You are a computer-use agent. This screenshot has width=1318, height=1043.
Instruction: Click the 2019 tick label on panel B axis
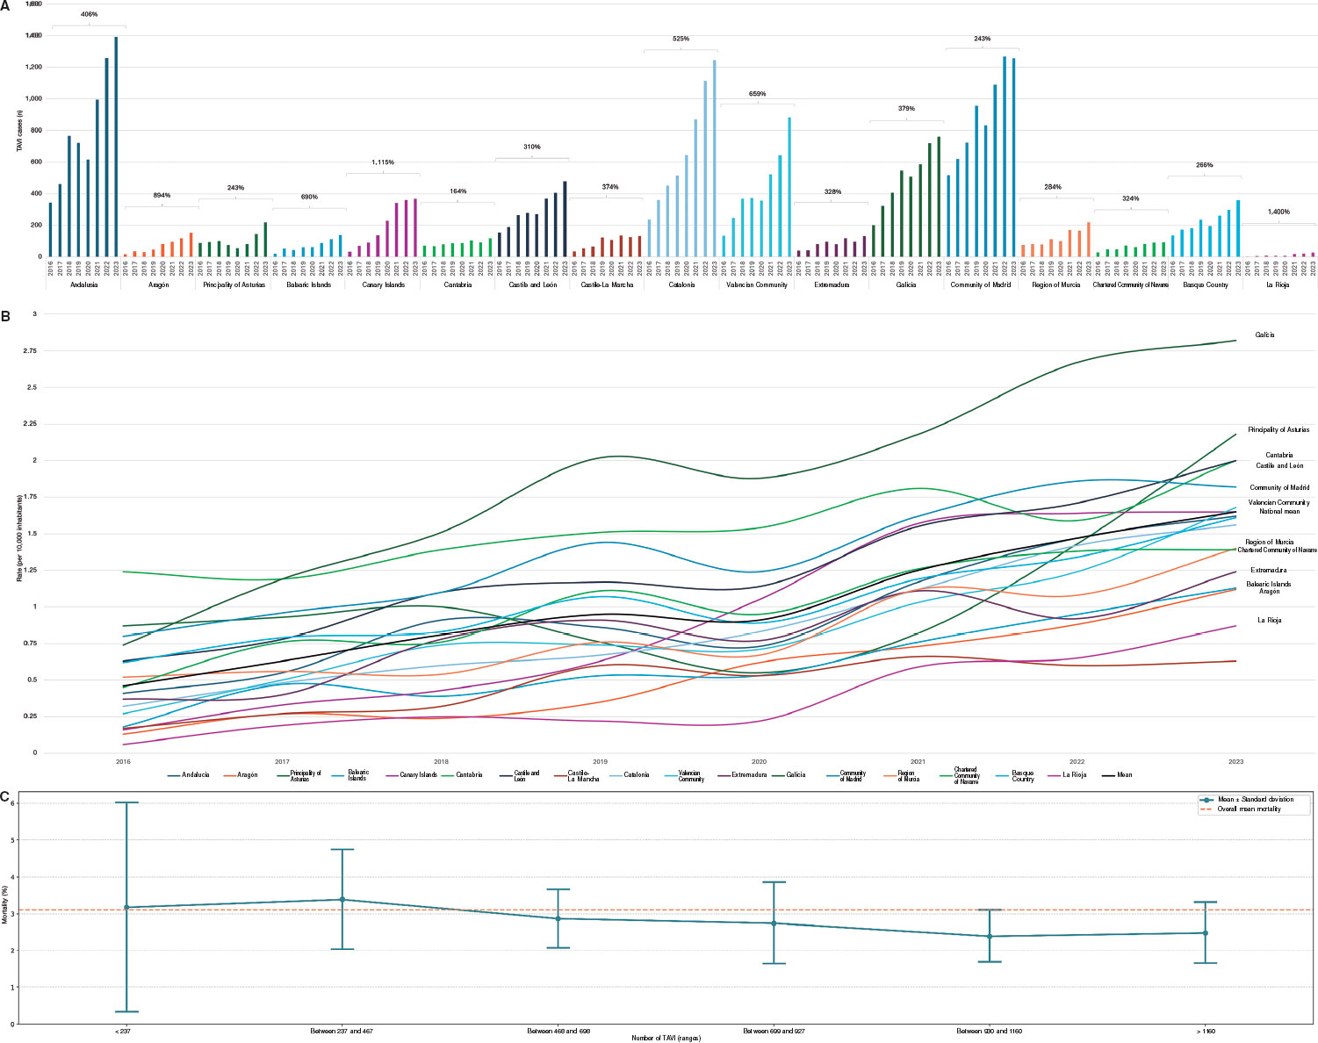click(x=601, y=762)
